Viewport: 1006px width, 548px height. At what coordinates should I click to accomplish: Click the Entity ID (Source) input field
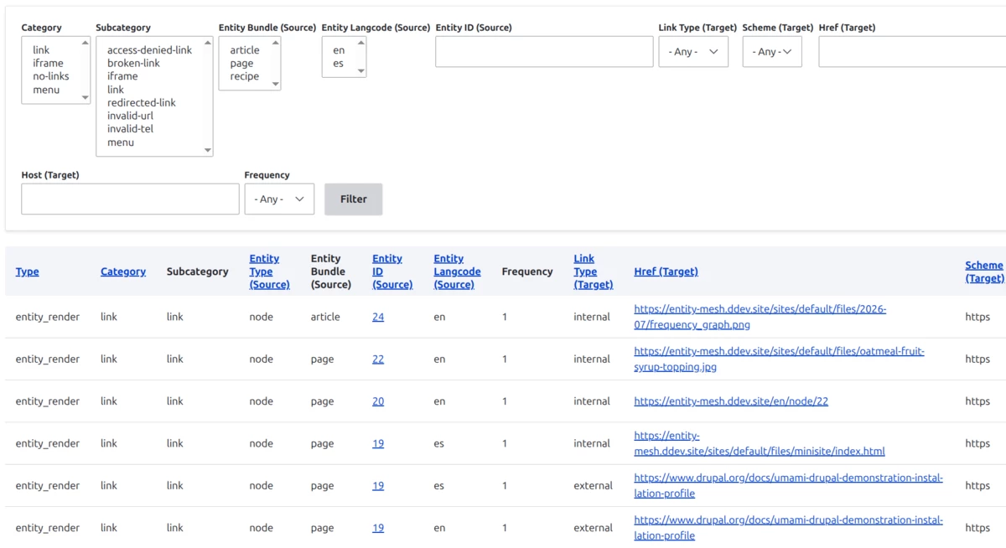(544, 52)
